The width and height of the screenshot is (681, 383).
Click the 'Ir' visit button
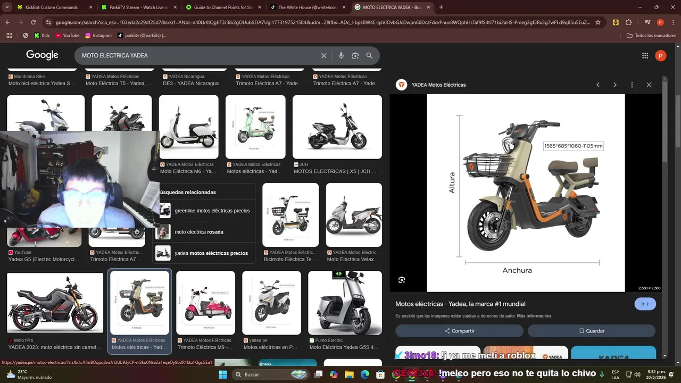[x=645, y=304]
